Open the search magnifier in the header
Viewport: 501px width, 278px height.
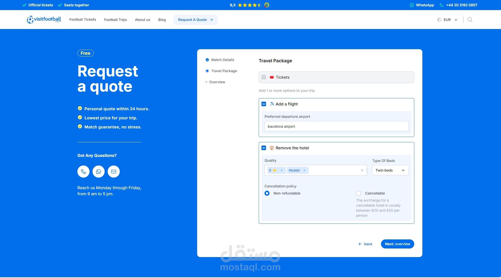point(470,20)
